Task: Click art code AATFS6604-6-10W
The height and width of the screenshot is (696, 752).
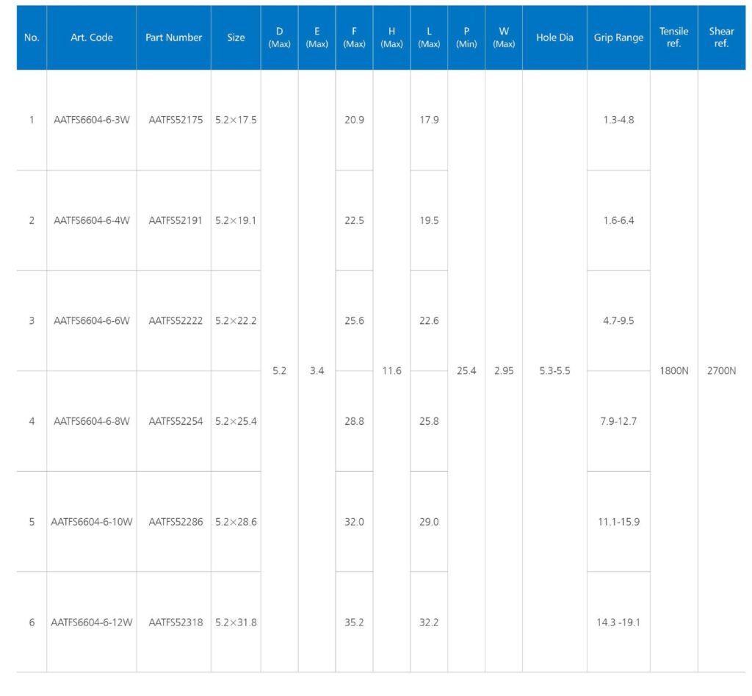Action: [91, 522]
